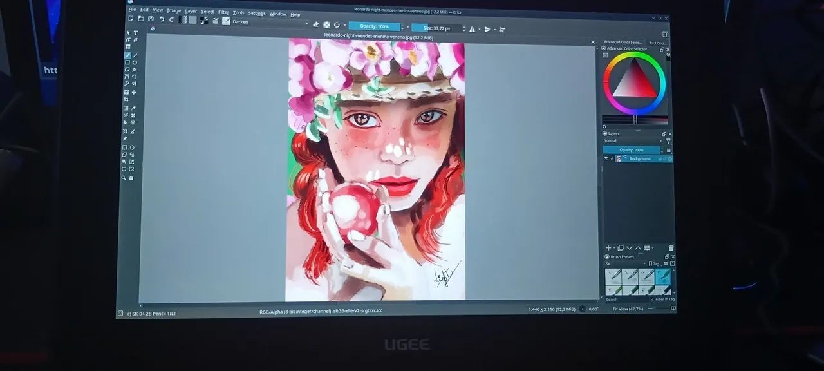This screenshot has height=371, width=824.
Task: Open the brush settings editor
Action: tap(215, 21)
